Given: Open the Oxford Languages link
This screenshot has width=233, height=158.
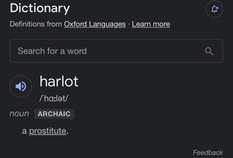Looking at the screenshot, I should [95, 24].
